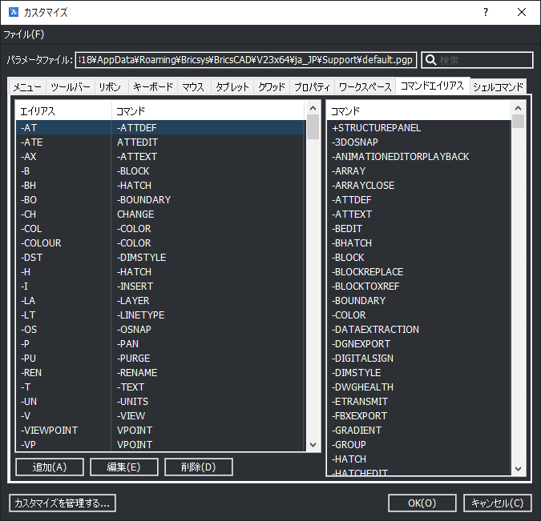Select the -LT alias row
The height and width of the screenshot is (521, 541).
160,315
